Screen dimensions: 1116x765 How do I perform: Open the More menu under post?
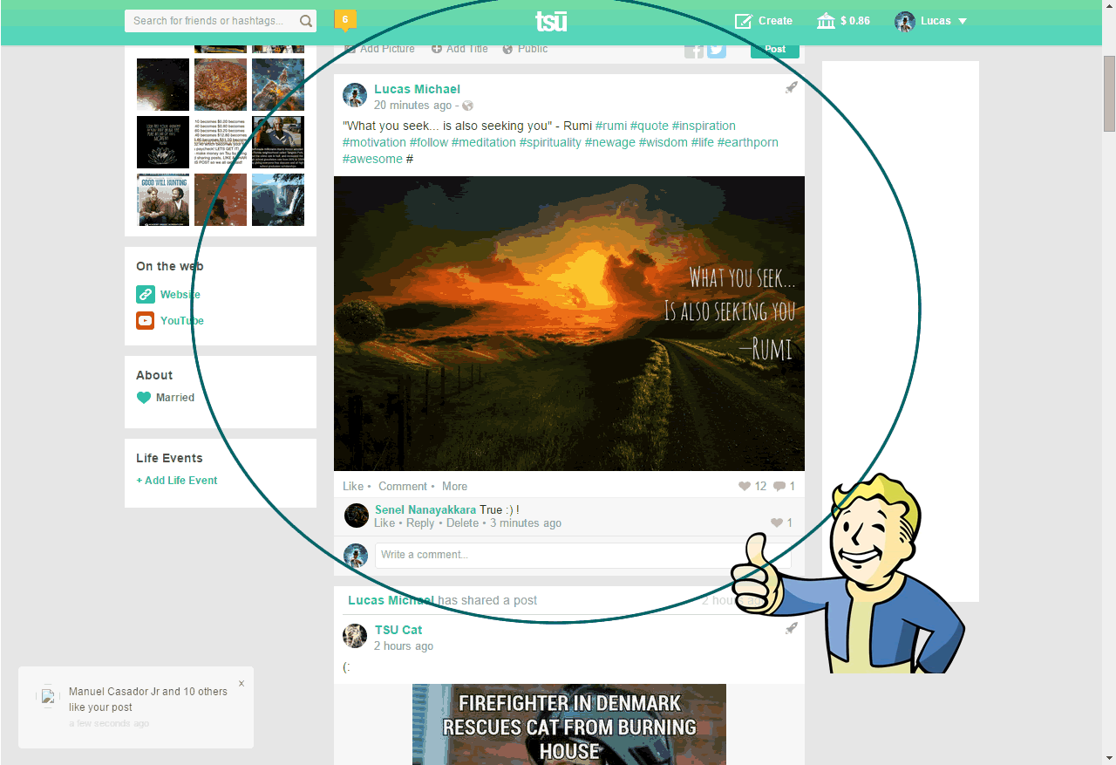point(454,486)
